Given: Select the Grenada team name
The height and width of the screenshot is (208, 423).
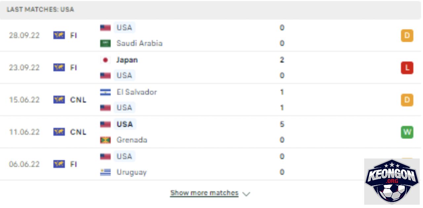Looking at the screenshot, I should [x=132, y=140].
